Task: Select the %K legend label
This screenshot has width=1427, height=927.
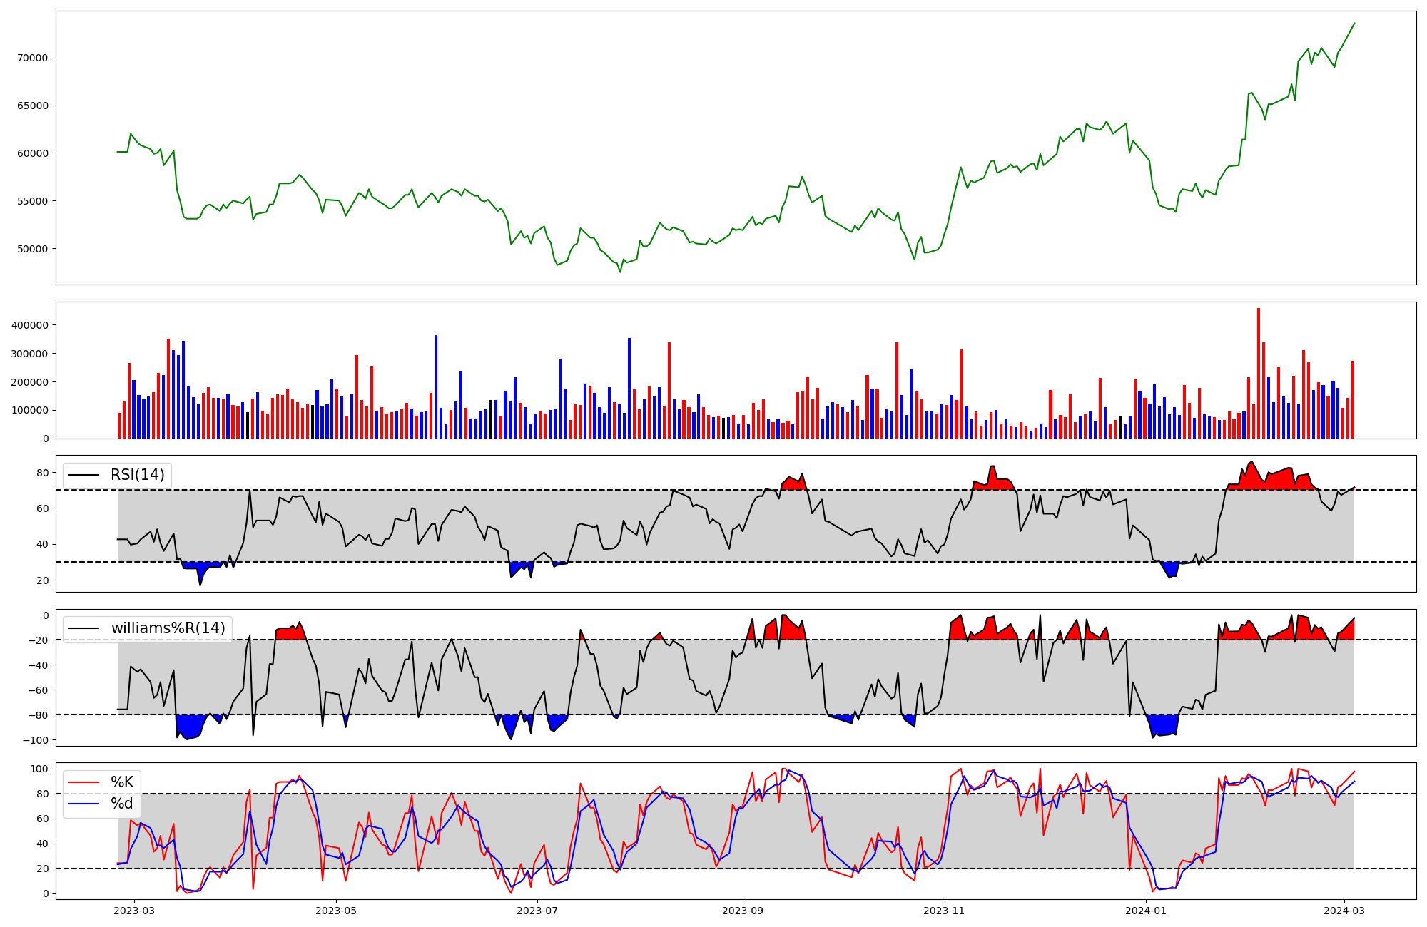Action: (122, 782)
